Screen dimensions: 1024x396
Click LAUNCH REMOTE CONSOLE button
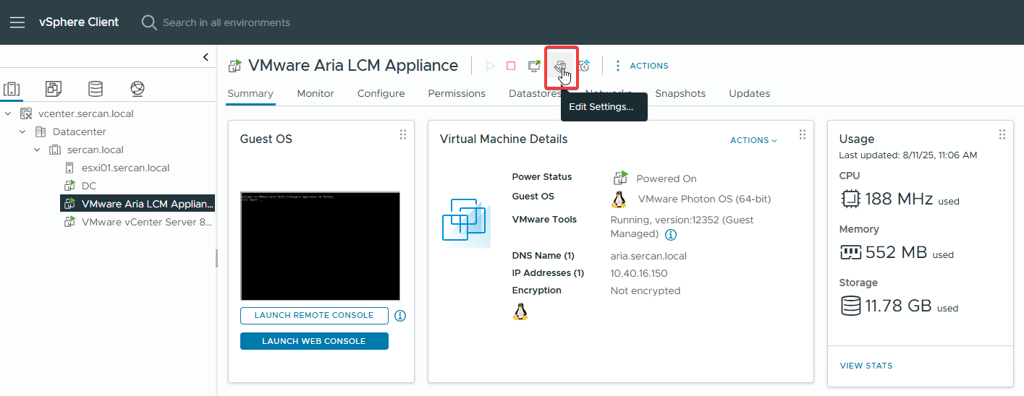tap(314, 315)
